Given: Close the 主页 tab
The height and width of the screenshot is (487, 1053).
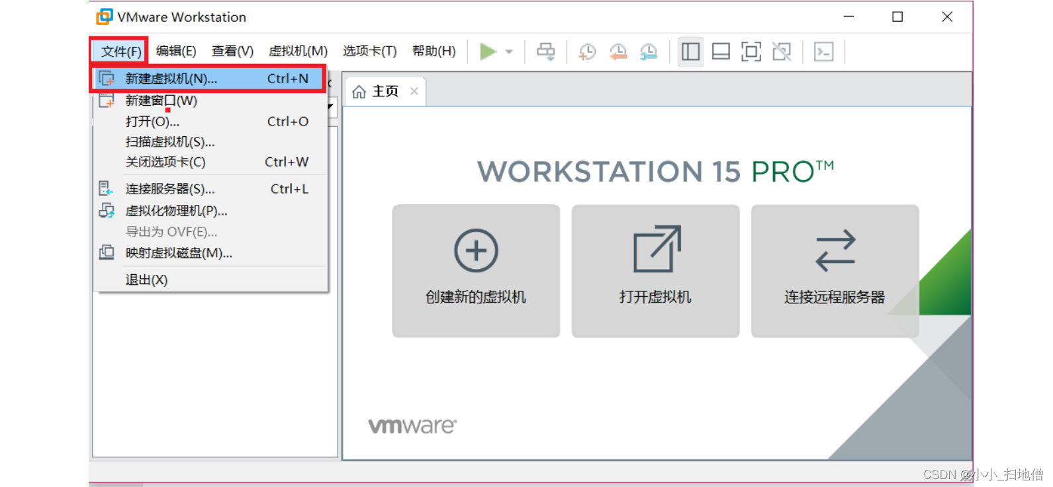Looking at the screenshot, I should (414, 91).
